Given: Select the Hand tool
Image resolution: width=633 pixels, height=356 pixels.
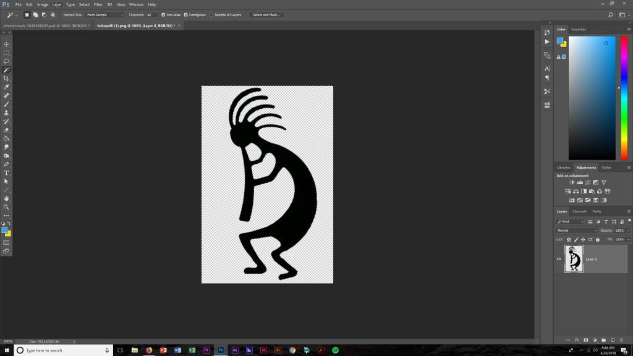Looking at the screenshot, I should (x=6, y=198).
